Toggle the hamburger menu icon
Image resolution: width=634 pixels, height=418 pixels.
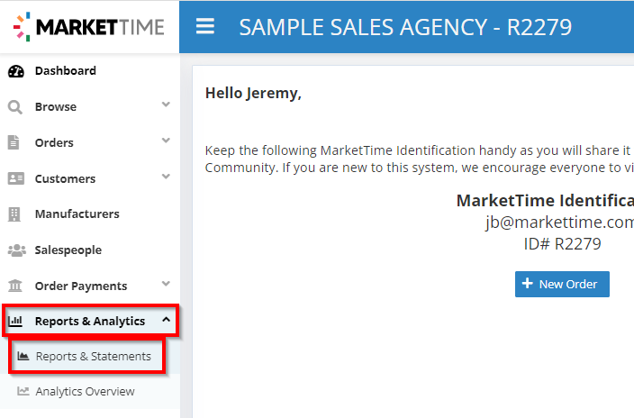point(205,27)
